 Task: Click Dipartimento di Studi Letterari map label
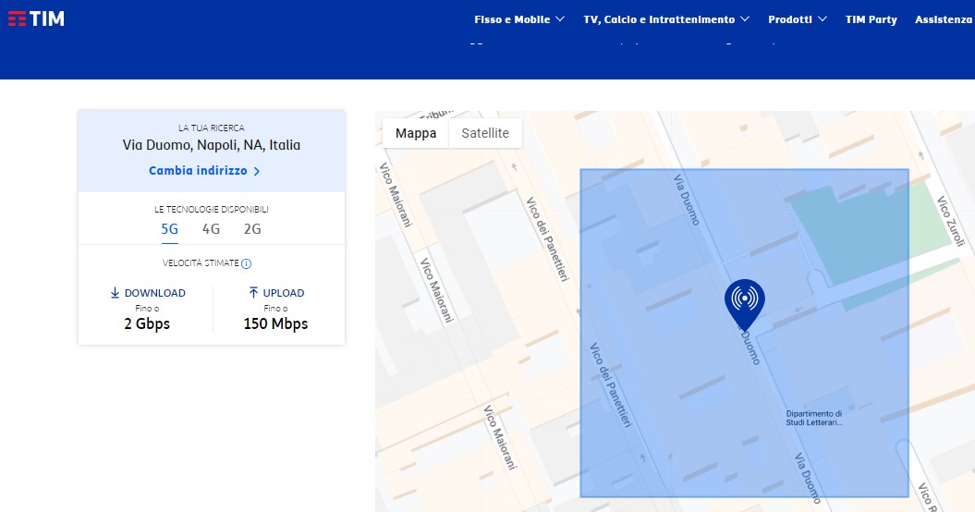click(813, 418)
